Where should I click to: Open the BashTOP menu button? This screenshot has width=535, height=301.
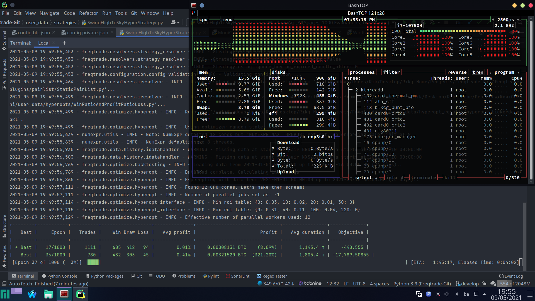(227, 20)
